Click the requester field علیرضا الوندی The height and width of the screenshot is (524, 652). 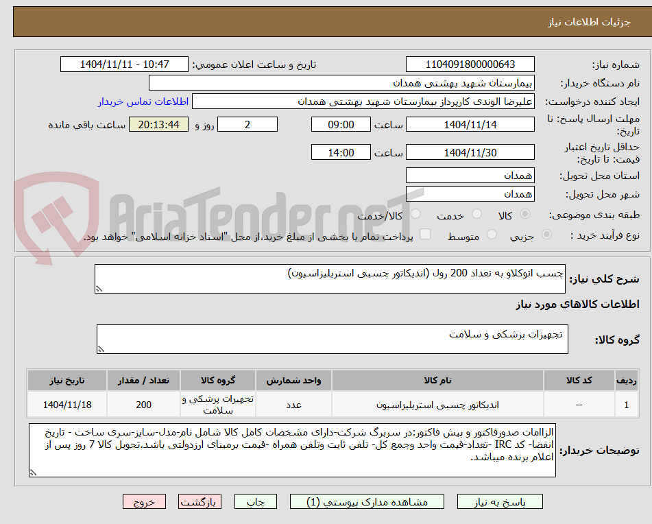coord(363,102)
